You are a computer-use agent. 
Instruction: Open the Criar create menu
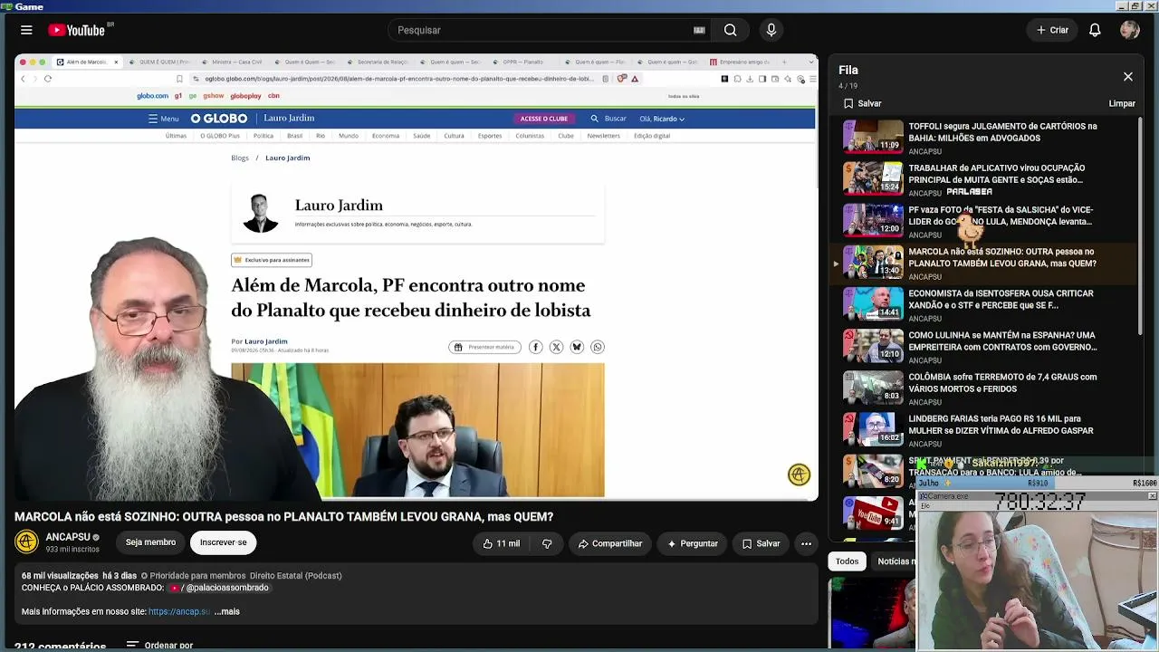(1052, 30)
